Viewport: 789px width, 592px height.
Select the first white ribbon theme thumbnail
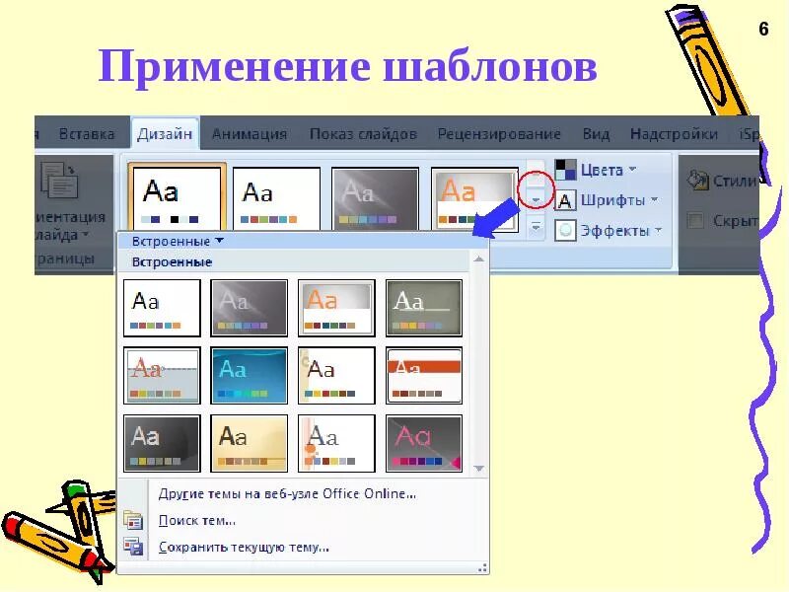tap(177, 197)
